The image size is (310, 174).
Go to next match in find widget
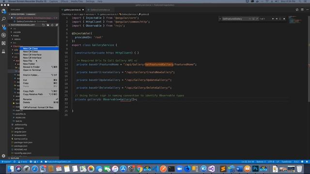coord(277,19)
